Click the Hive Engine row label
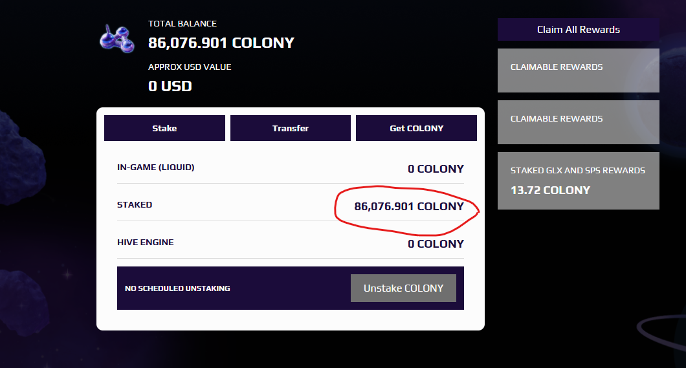The width and height of the screenshot is (686, 368). [x=145, y=242]
